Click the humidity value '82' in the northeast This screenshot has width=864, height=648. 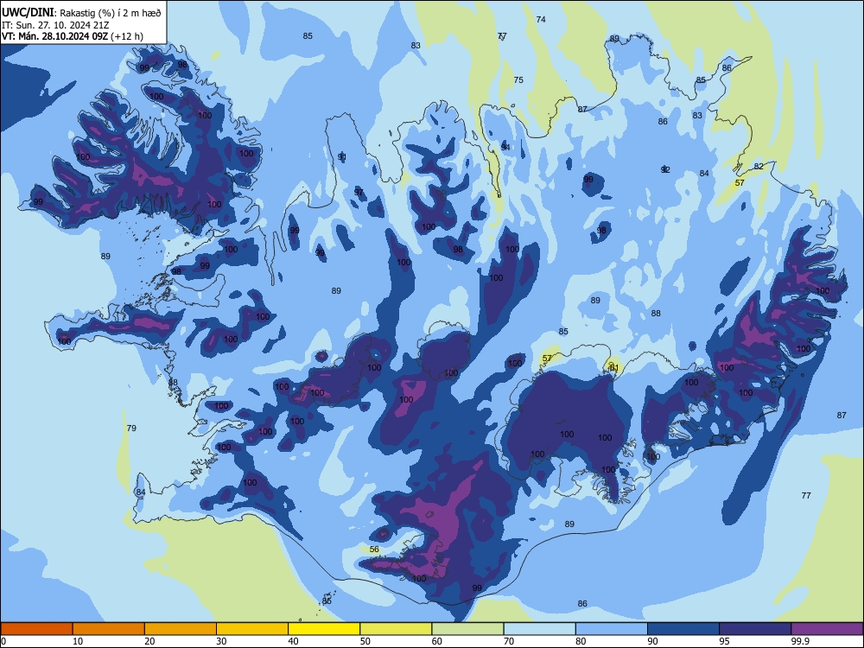click(759, 167)
